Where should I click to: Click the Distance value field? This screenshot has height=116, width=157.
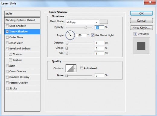(x=99, y=43)
